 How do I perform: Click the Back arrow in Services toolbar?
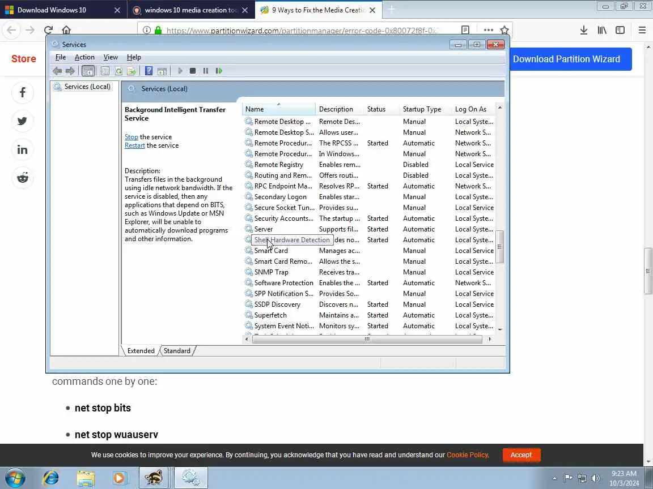(x=57, y=71)
